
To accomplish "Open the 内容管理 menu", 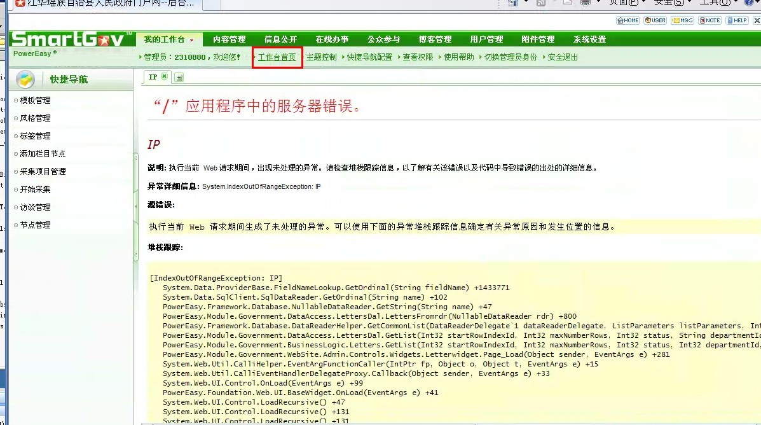I will tap(229, 39).
